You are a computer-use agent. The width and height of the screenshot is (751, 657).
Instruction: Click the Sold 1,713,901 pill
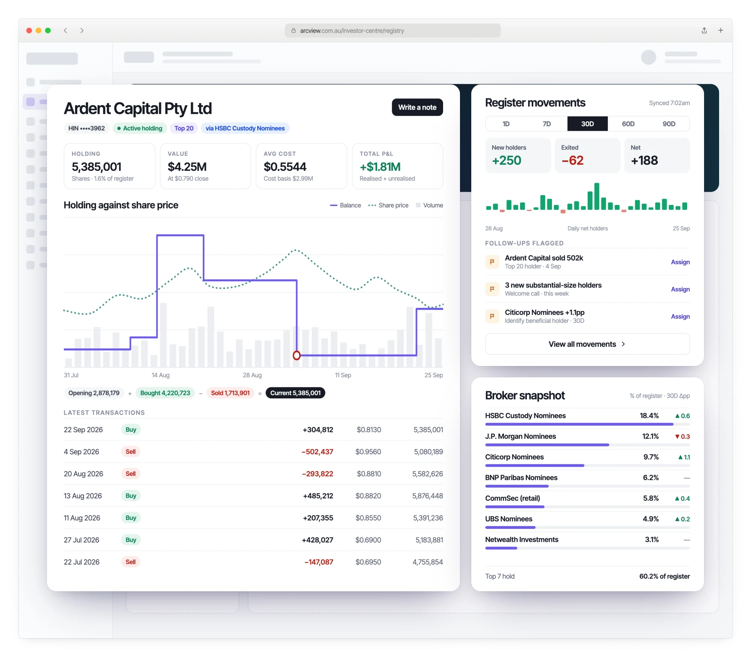tap(230, 393)
